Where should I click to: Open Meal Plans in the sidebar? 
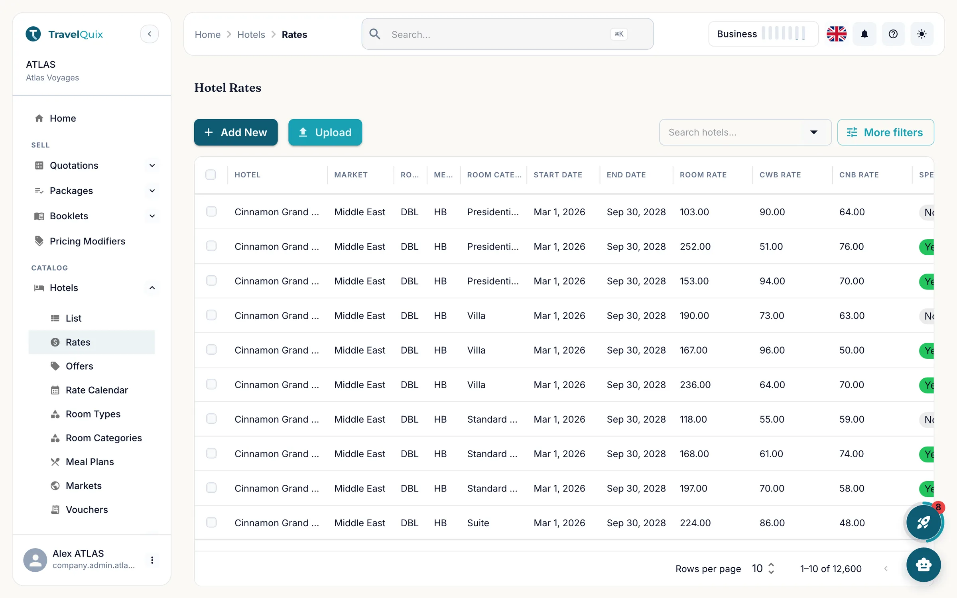92,462
